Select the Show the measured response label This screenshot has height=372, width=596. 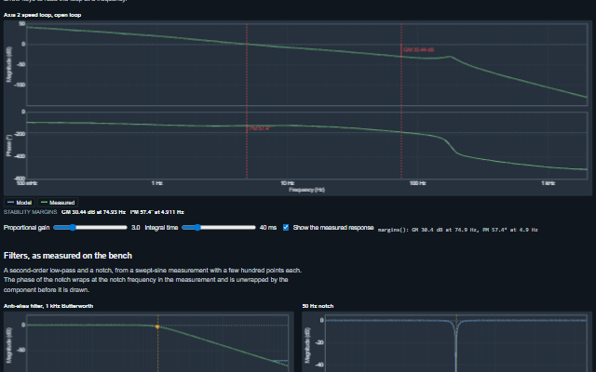[333, 227]
